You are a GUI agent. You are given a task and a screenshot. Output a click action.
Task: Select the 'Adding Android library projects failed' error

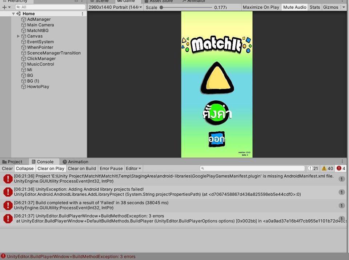click(174, 192)
